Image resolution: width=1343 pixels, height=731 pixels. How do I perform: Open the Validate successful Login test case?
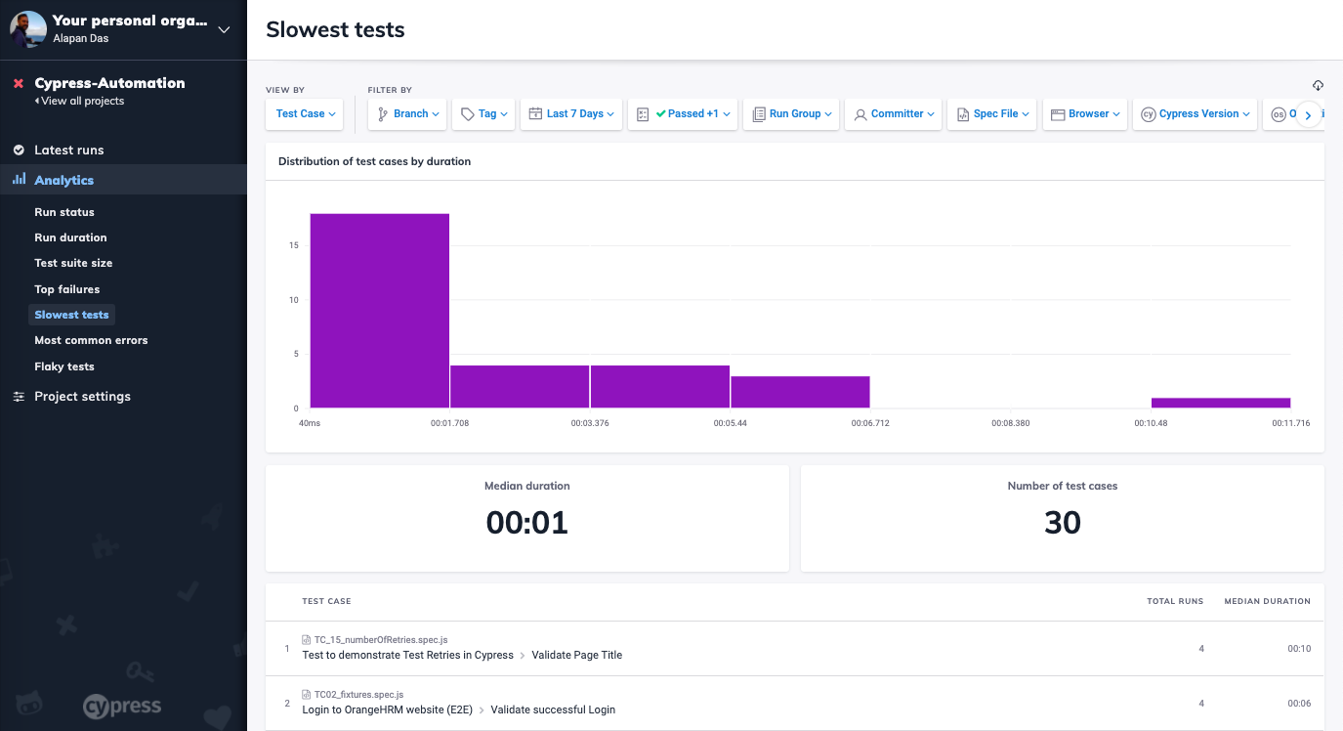click(x=553, y=709)
